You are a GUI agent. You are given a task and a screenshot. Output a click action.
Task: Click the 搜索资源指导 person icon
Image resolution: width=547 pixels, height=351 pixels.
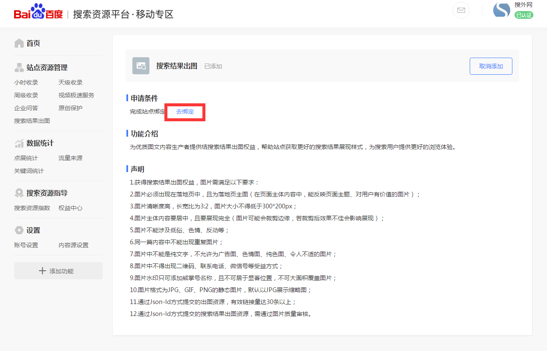tap(19, 192)
